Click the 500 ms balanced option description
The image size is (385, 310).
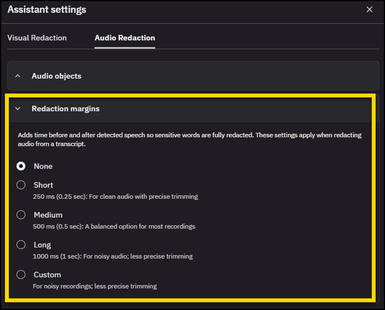tap(114, 226)
